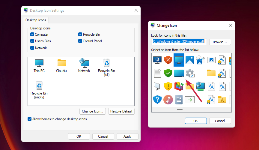Open the Change Icon... button

93,111
